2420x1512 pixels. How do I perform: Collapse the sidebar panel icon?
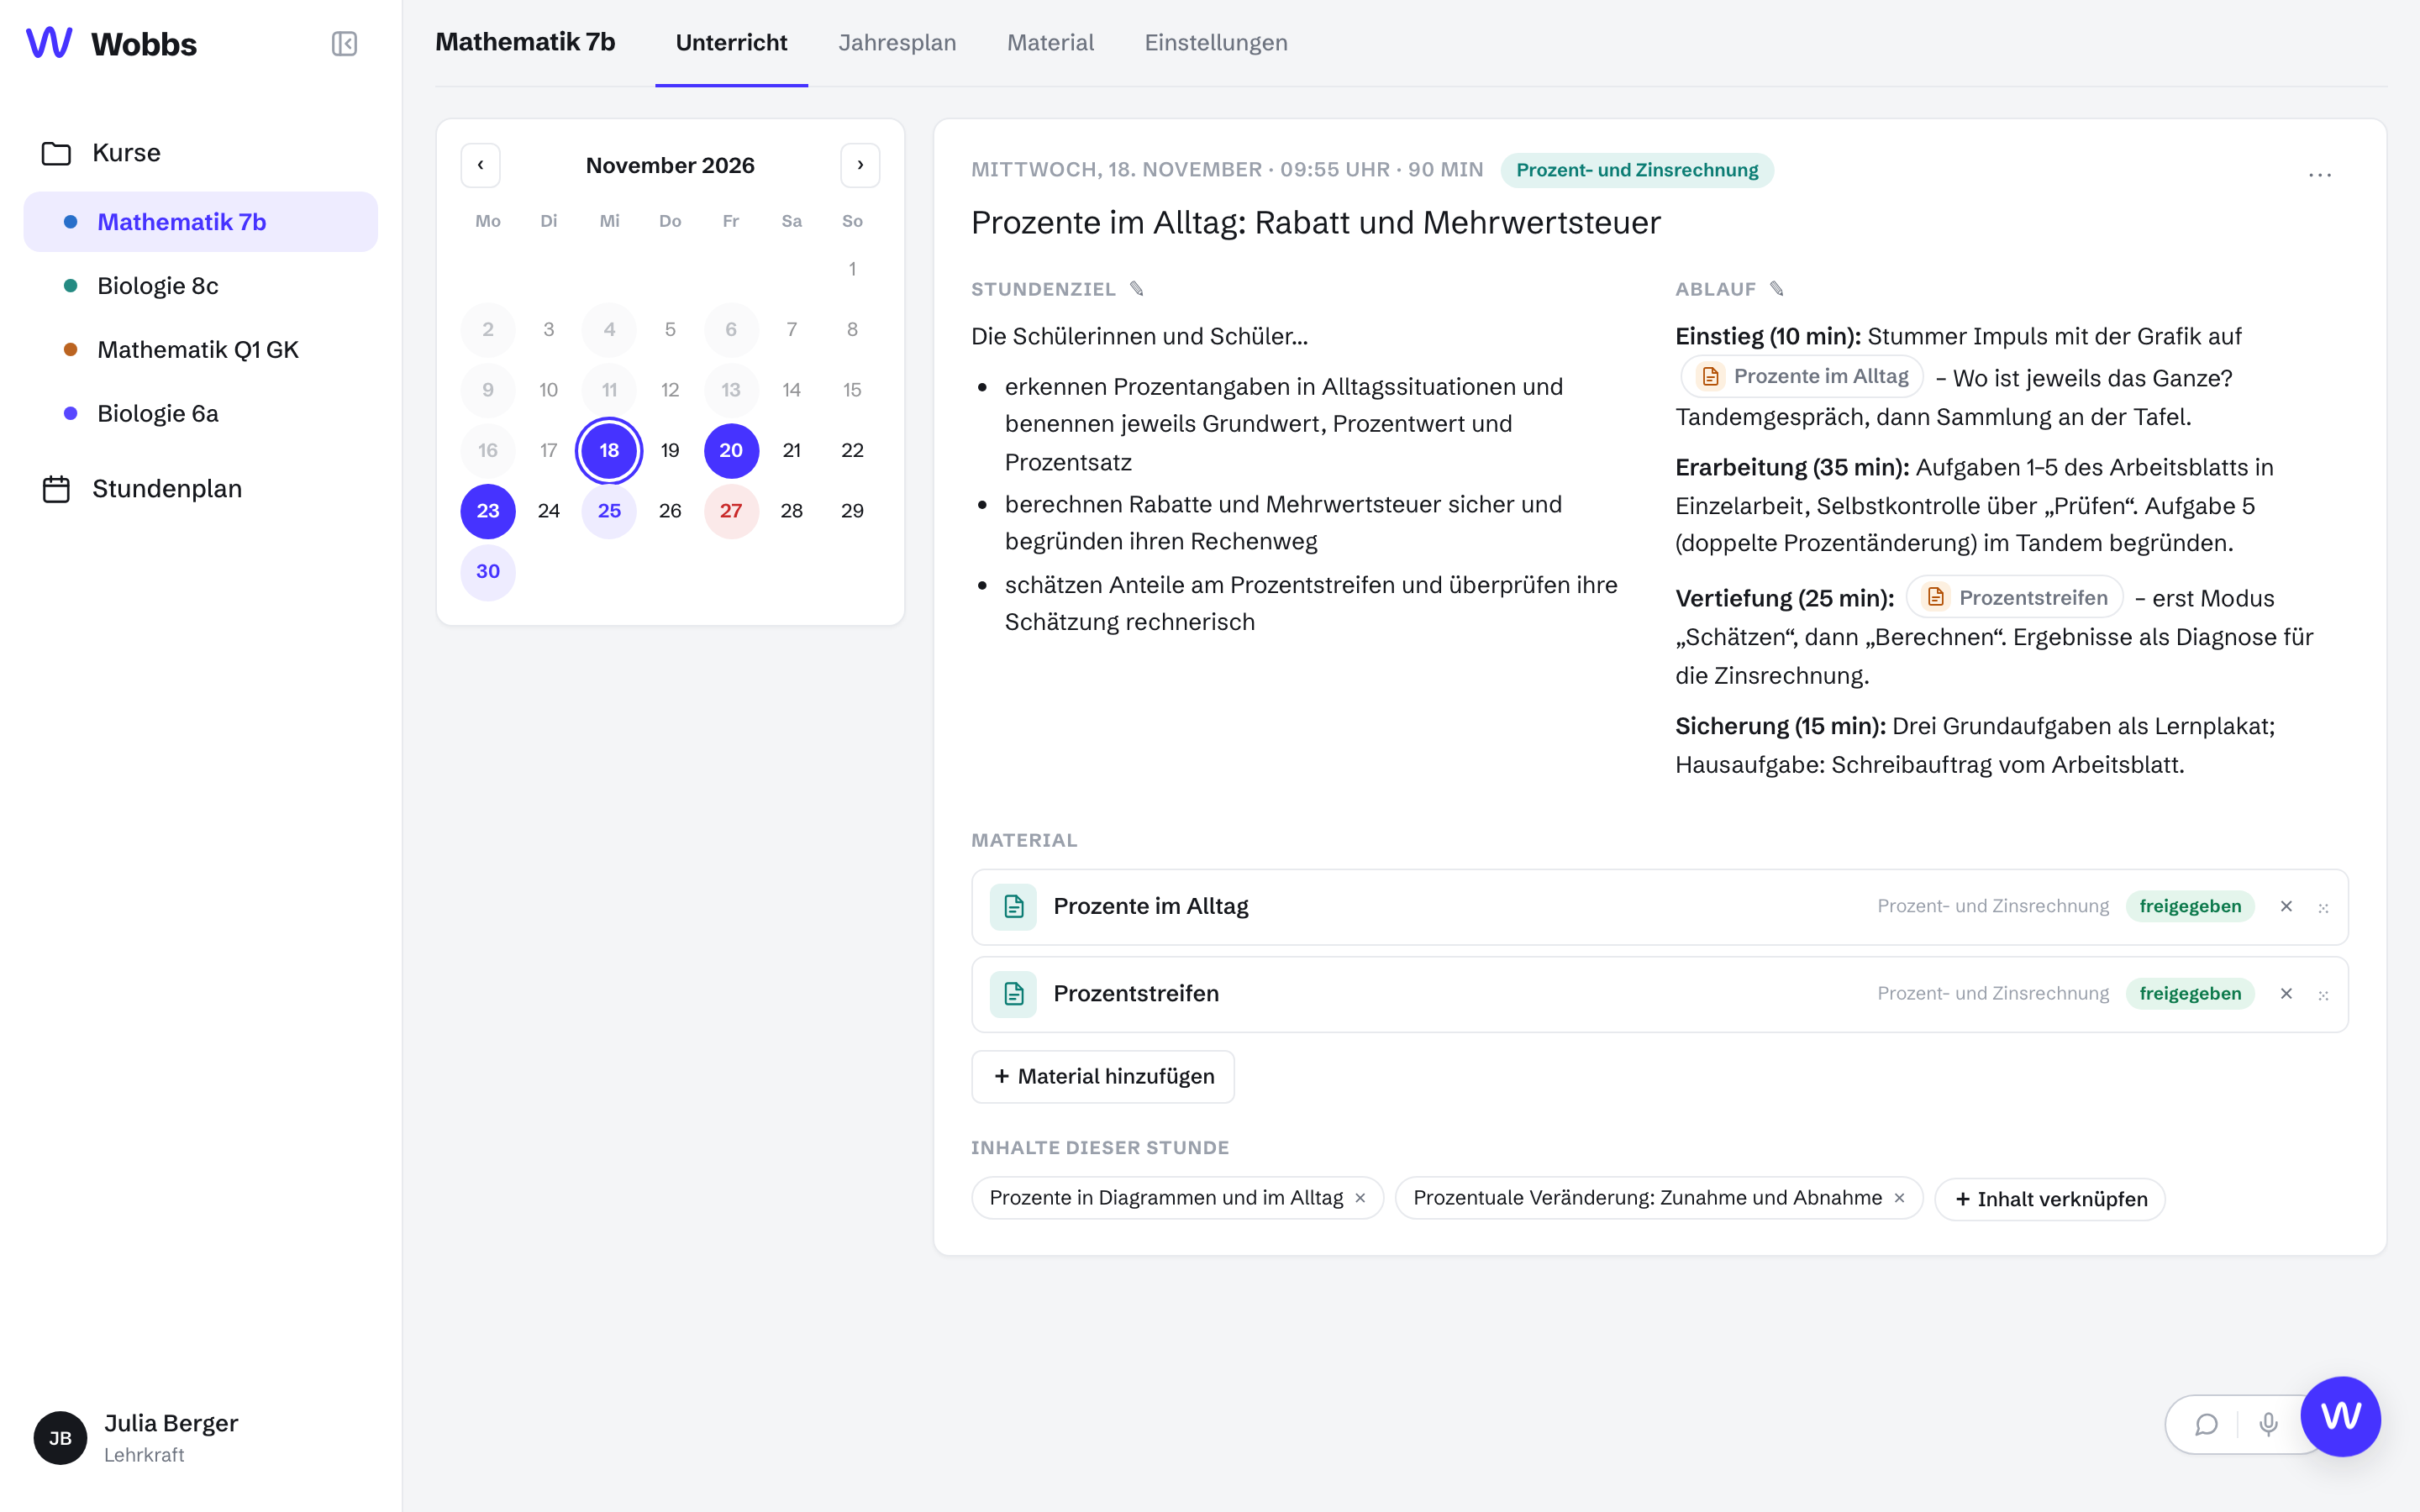coord(344,44)
